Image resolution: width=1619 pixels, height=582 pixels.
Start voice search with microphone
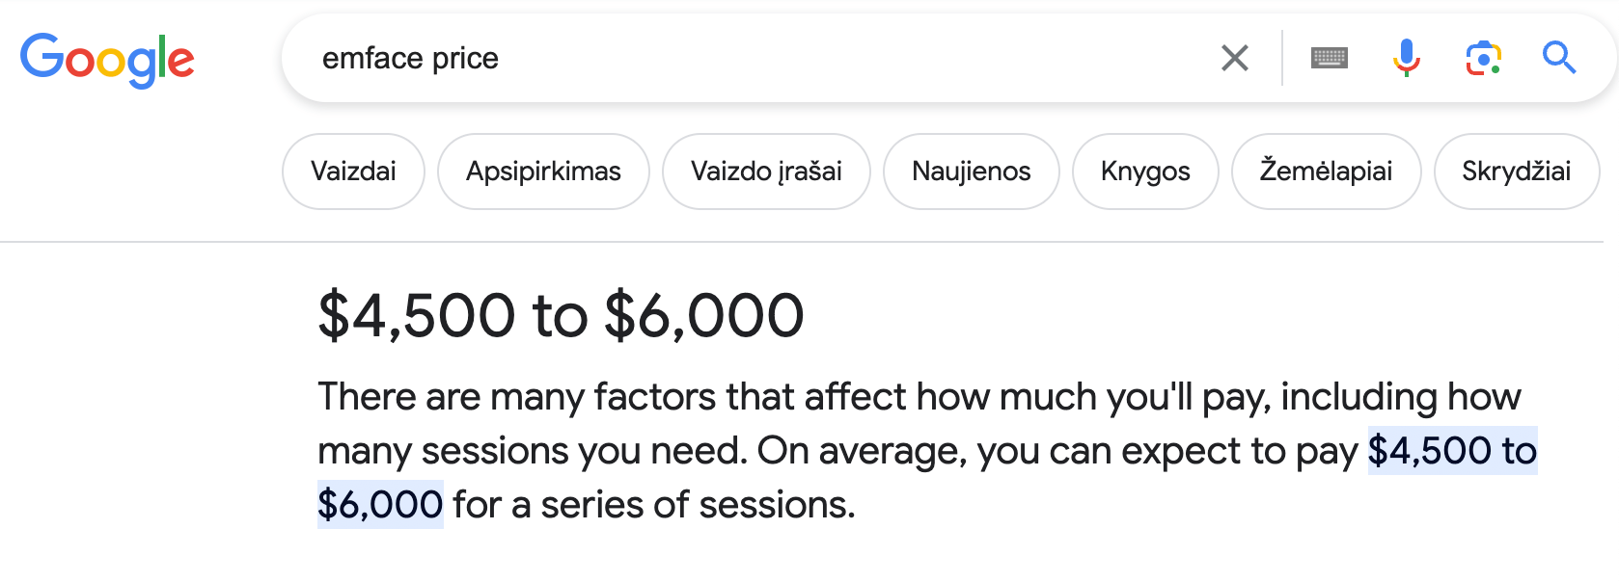pyautogui.click(x=1406, y=58)
